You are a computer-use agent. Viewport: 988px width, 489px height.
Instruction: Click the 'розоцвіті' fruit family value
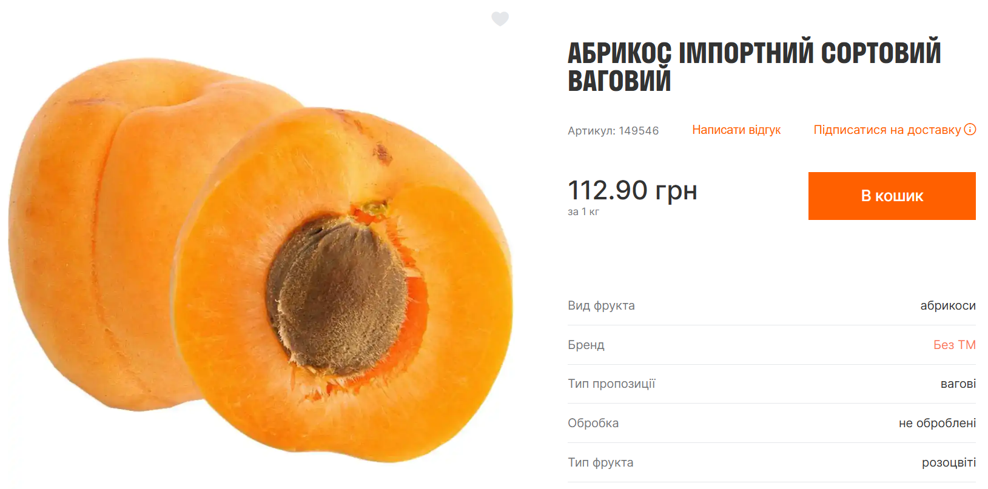coord(949,462)
